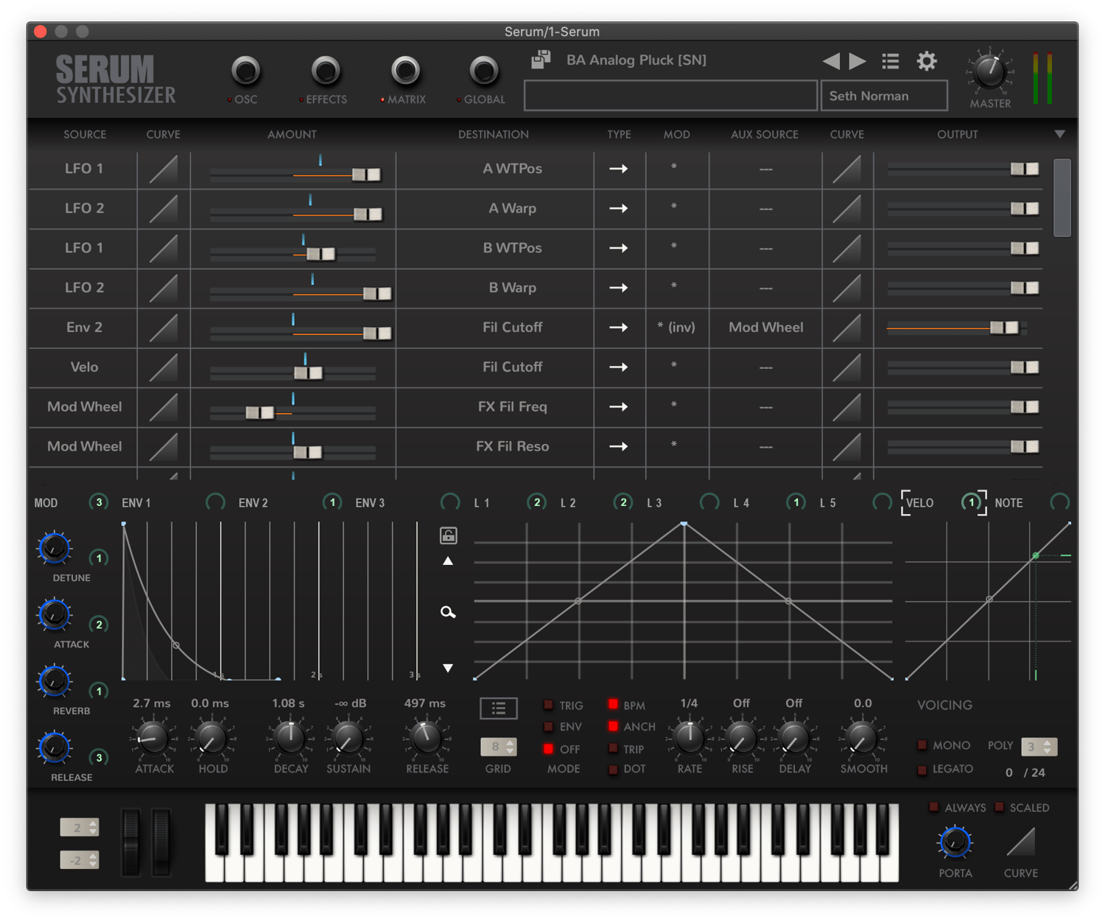Screen dimensions: 1105x922
Task: Switch to the EFFECTS tab
Action: [325, 71]
